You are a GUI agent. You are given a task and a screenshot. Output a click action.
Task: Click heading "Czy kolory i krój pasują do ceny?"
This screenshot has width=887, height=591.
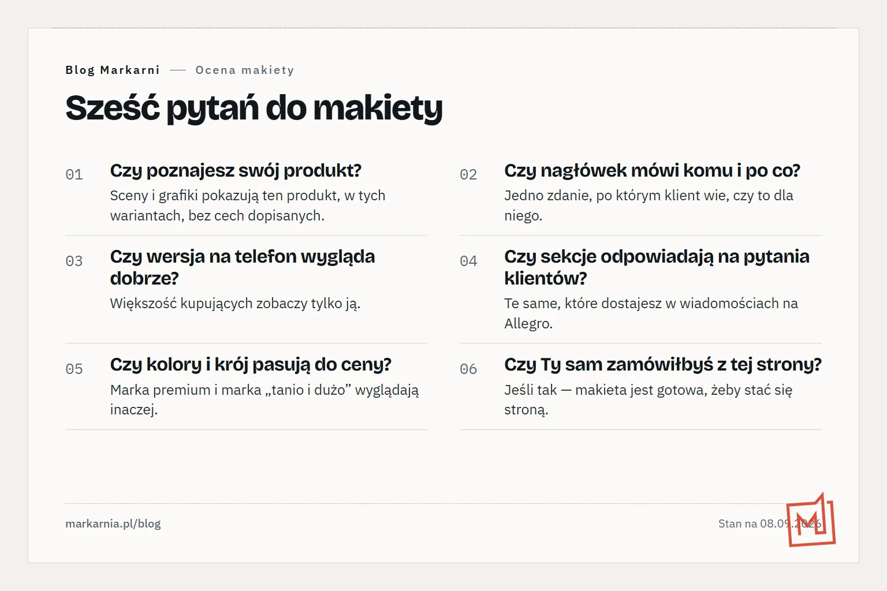click(251, 365)
